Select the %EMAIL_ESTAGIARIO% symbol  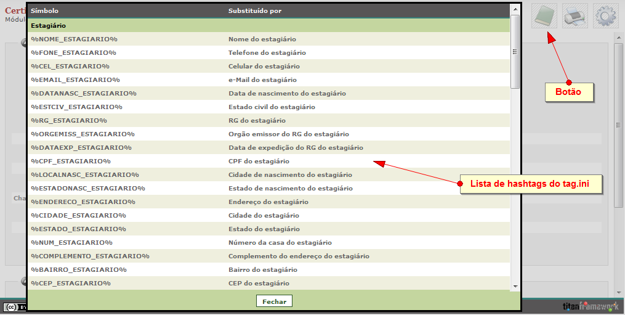tap(75, 80)
